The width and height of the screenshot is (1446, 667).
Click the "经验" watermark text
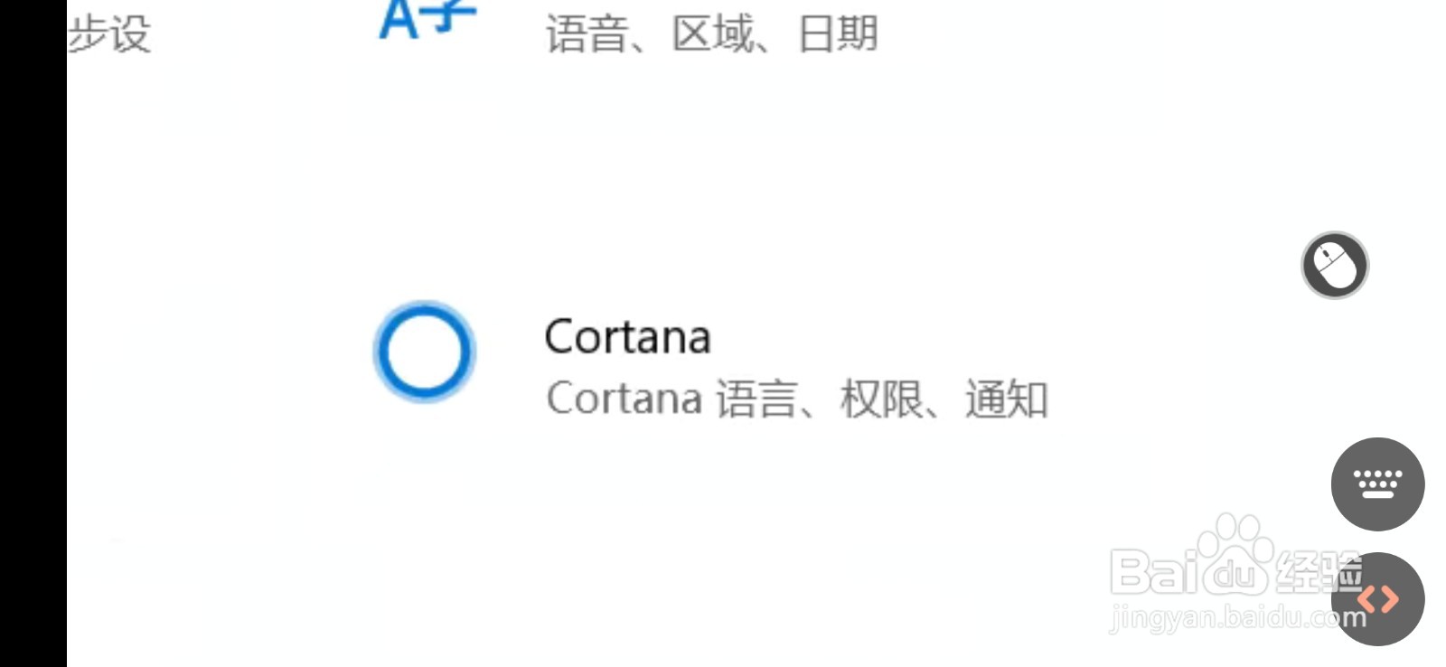coord(1318,573)
